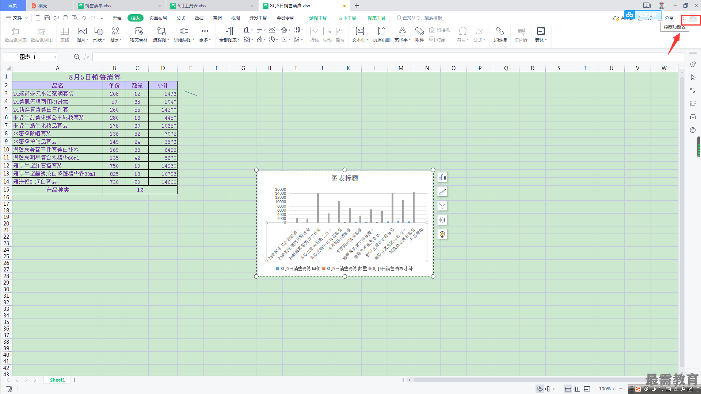Toggle eye protection mode in status bar
701x394 pixels.
point(540,389)
